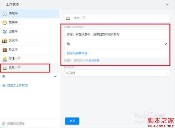Choose 出差中 work status

click(30, 31)
